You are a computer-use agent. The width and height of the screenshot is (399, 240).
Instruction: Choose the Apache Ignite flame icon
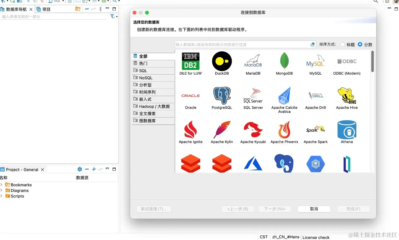click(x=191, y=130)
